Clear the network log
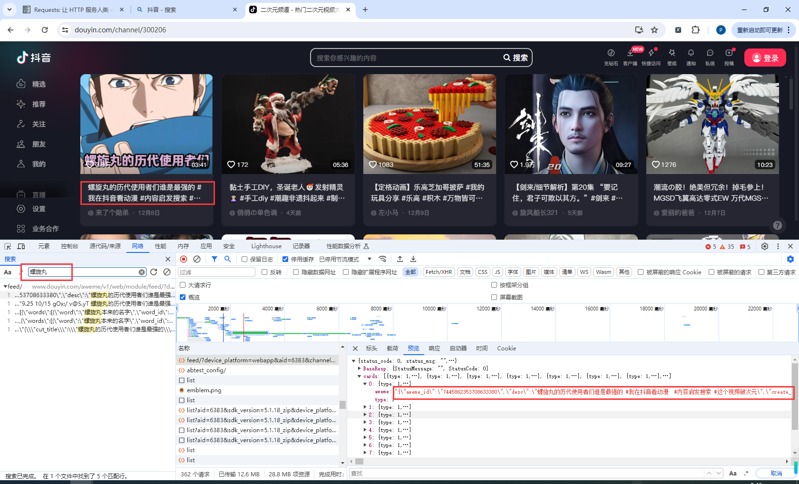799x484 pixels. click(197, 259)
